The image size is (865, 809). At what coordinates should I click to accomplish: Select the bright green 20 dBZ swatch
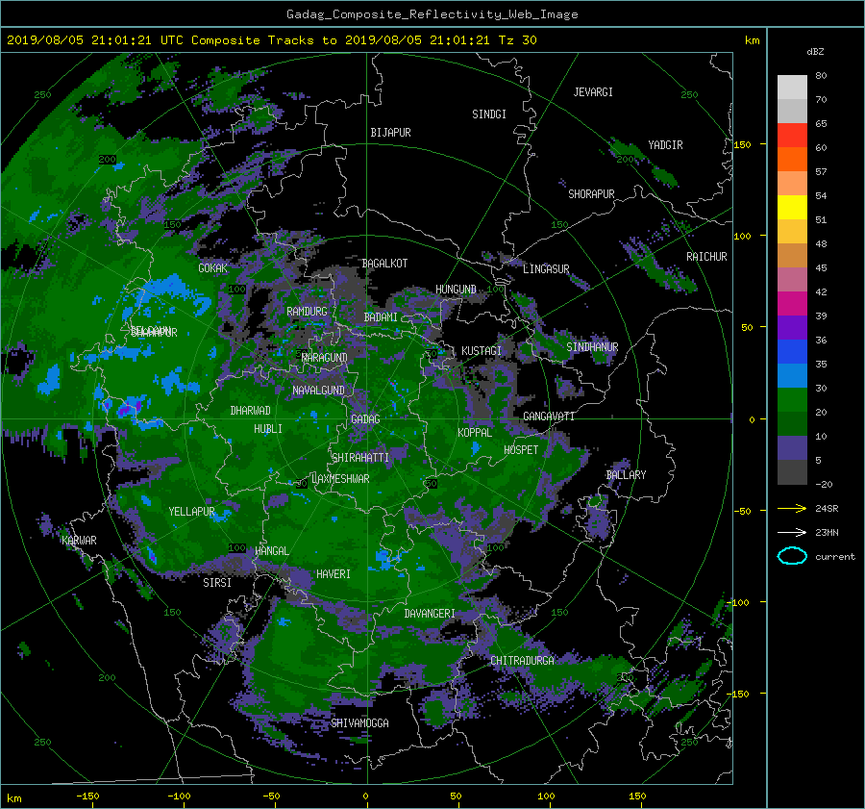(792, 400)
